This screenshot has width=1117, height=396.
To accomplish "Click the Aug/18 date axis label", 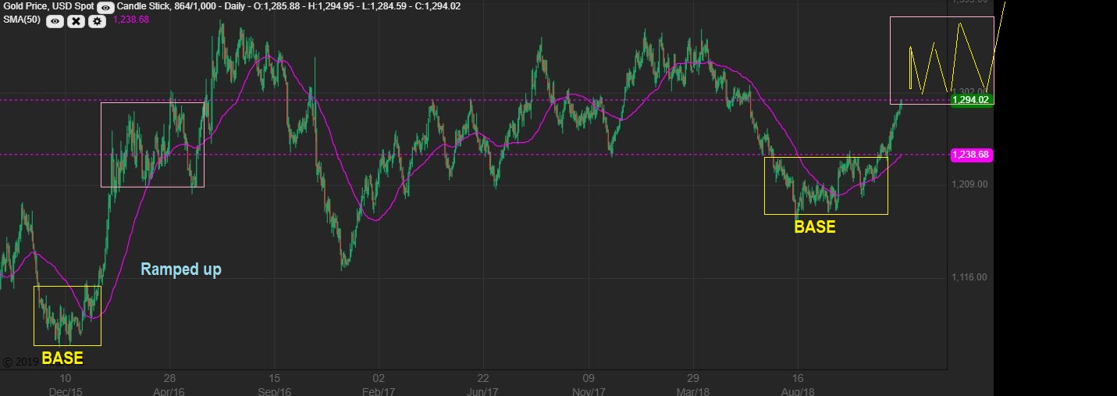I will [x=799, y=391].
